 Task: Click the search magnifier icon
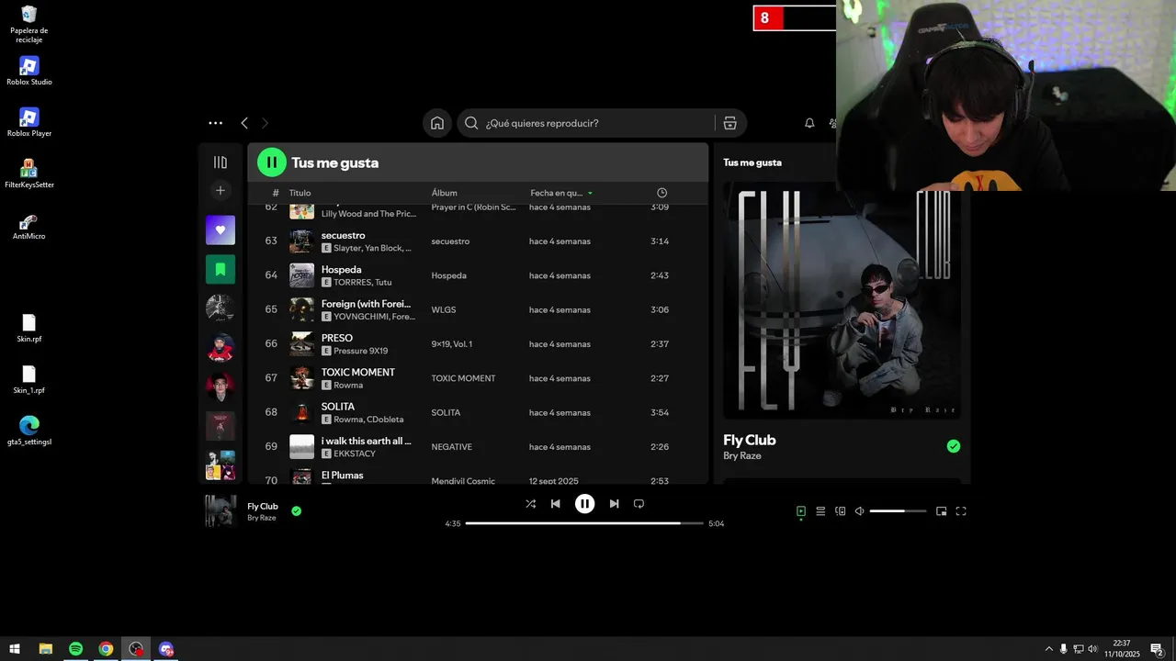click(x=471, y=123)
